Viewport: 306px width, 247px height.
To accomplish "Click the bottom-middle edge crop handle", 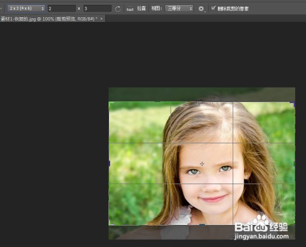I will [202, 225].
